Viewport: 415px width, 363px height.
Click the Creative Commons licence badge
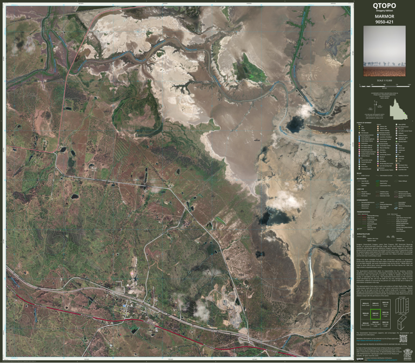point(360,359)
